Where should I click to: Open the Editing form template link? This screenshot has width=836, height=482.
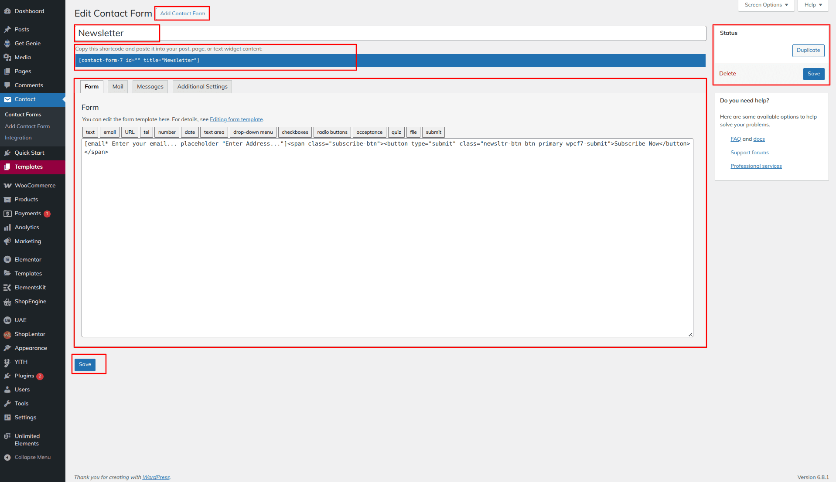tap(236, 119)
